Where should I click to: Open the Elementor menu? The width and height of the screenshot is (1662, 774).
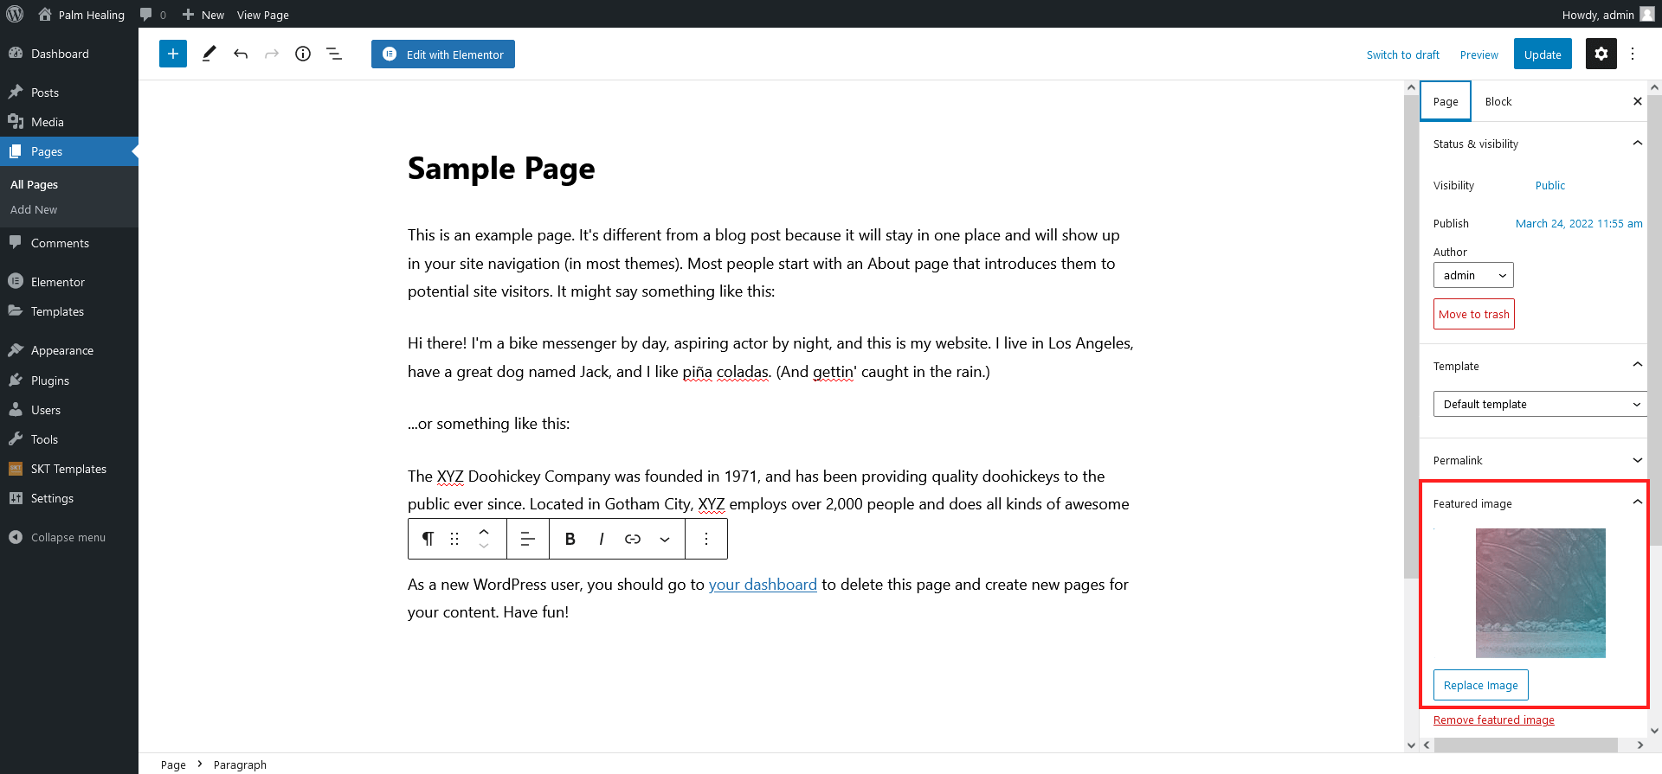coord(69,282)
